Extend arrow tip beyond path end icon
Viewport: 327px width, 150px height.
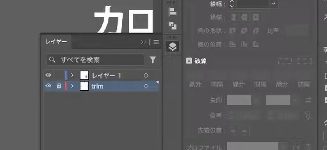[x=233, y=131]
